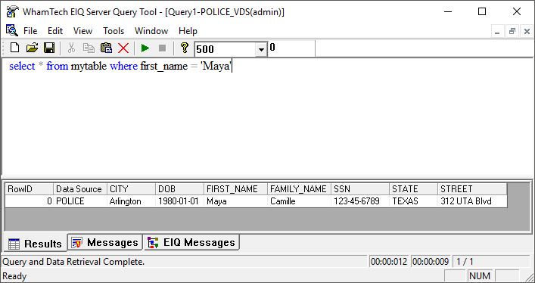Click the field showing 0
This screenshot has height=283, width=535.
292,48
